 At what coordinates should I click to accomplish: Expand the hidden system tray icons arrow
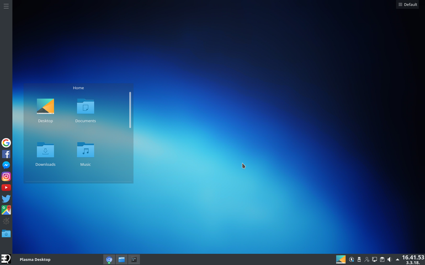397,259
